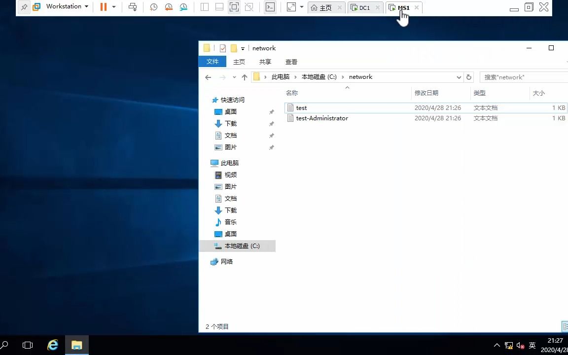The image size is (568, 355).
Task: Open 视频 under 此电脑
Action: 230,175
